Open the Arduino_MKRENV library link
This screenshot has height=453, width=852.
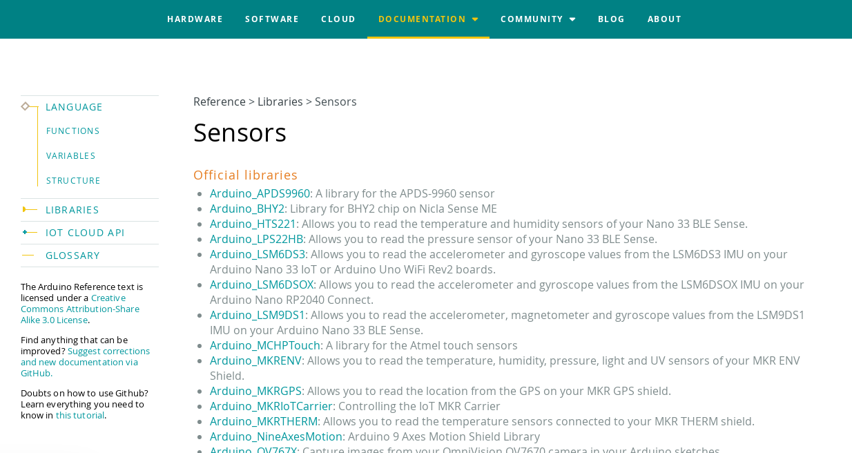[x=255, y=360]
